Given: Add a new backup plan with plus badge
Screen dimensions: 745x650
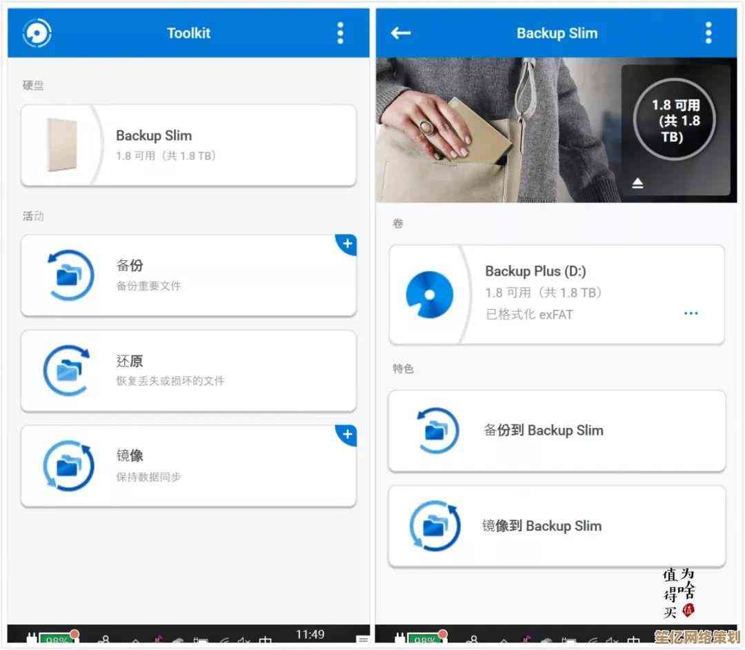Looking at the screenshot, I should coord(347,244).
